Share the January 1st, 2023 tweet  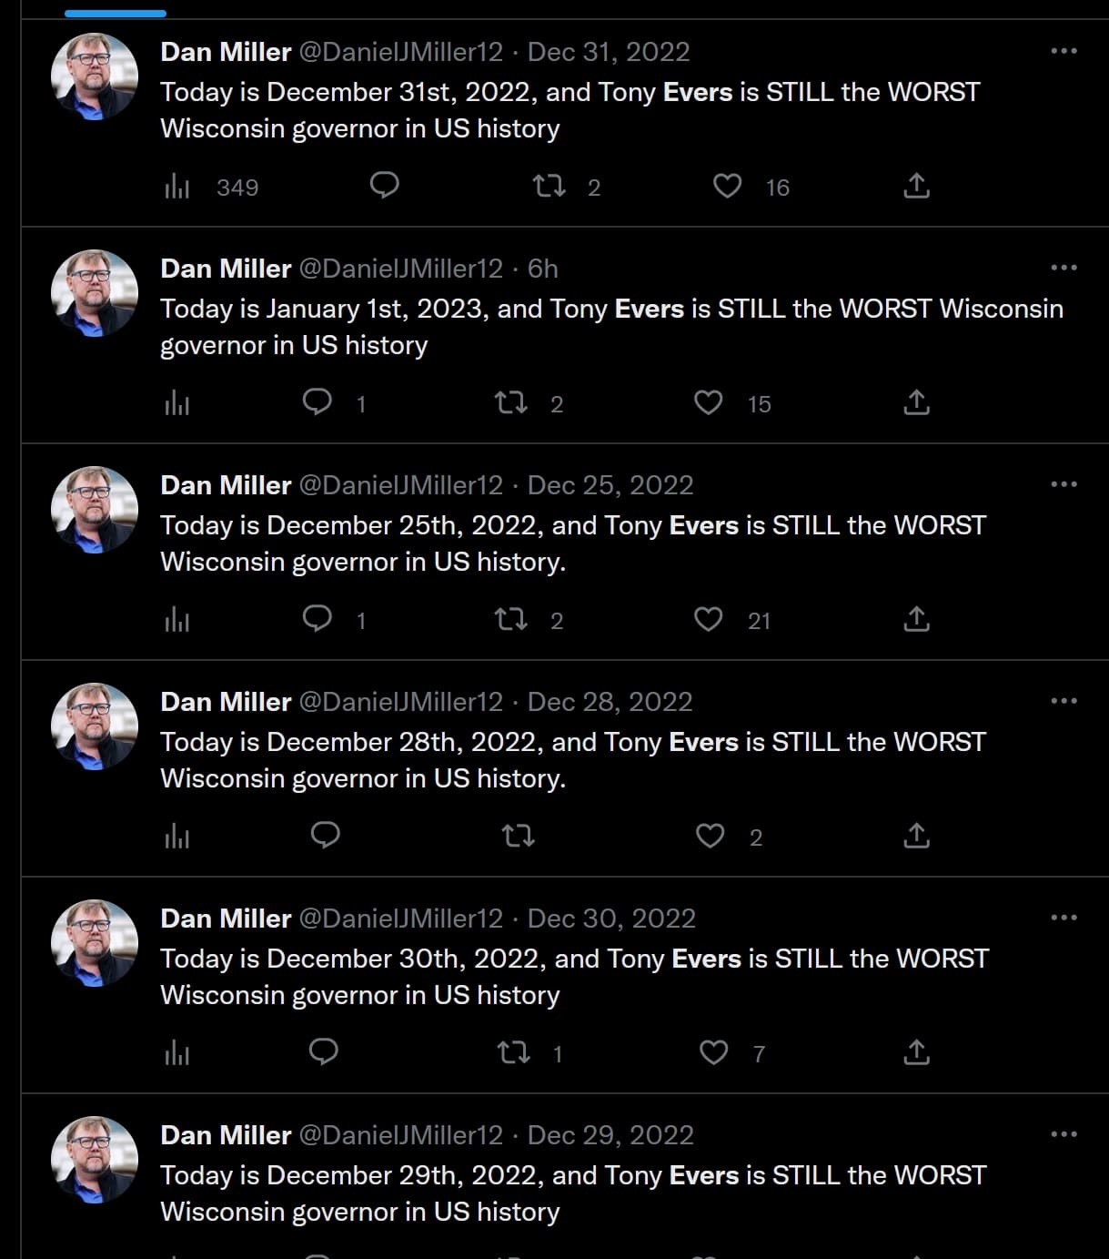pos(916,402)
